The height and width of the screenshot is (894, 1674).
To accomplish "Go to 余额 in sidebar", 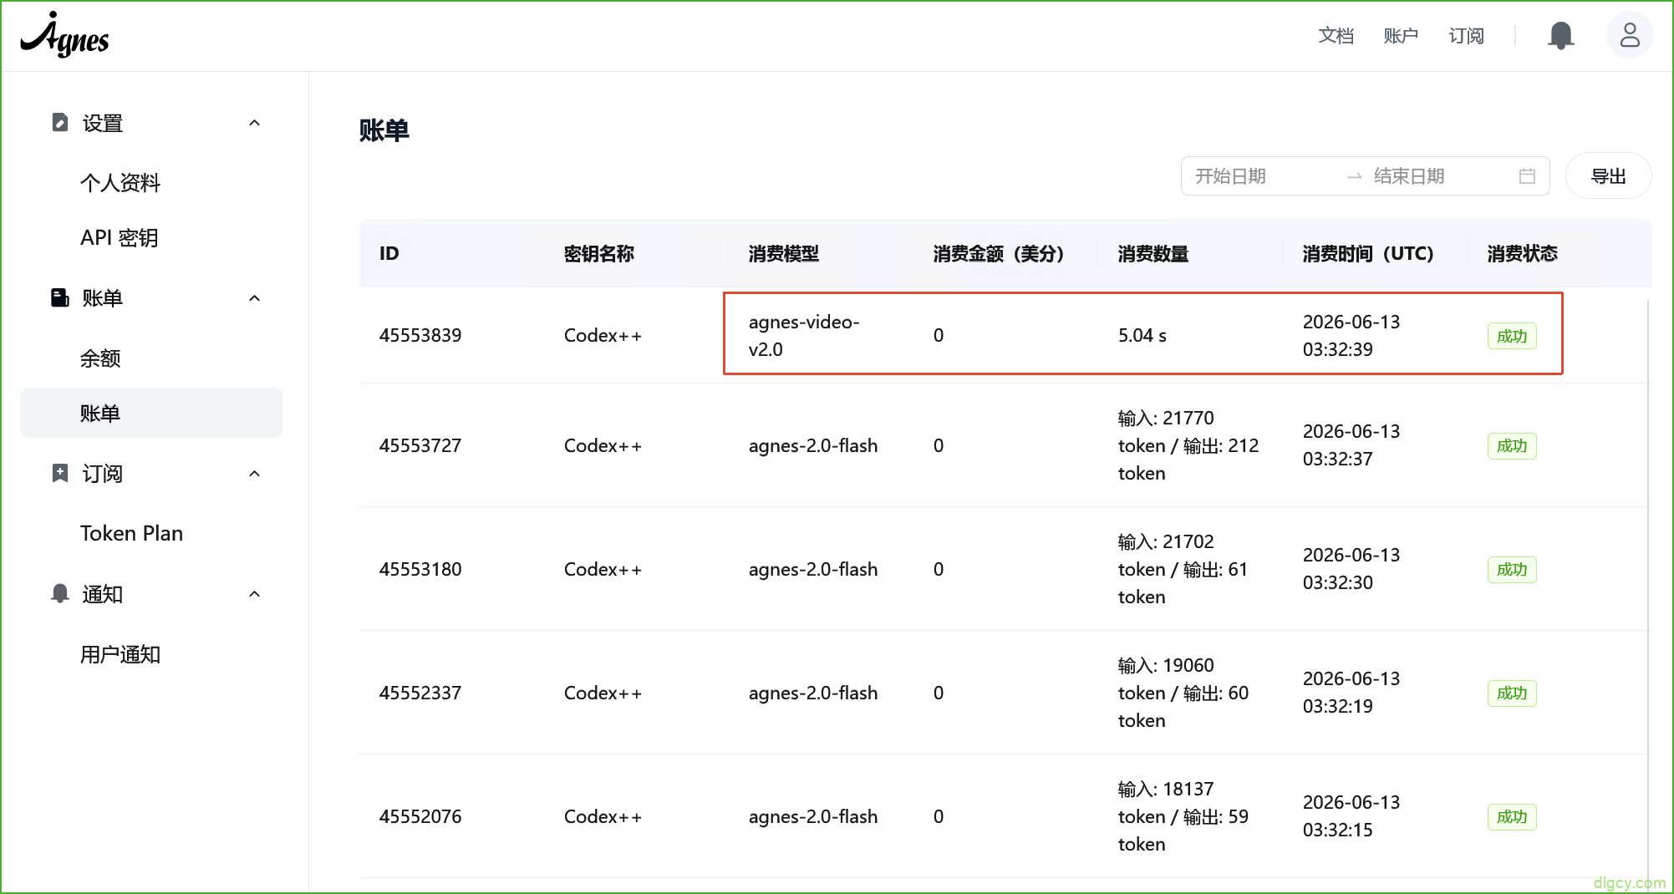I will pos(100,358).
